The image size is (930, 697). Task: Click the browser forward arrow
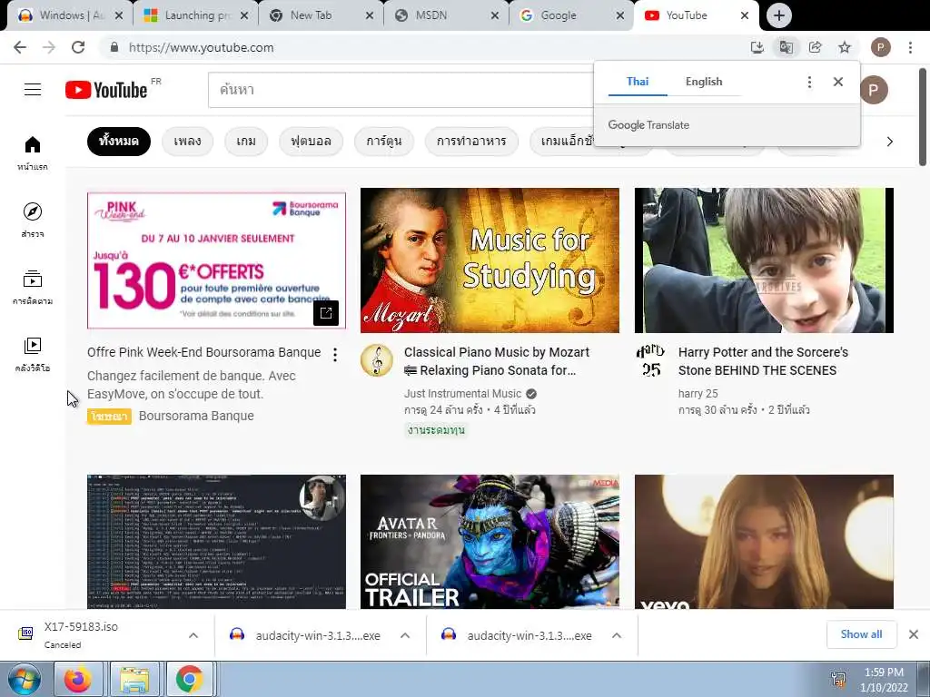tap(49, 47)
